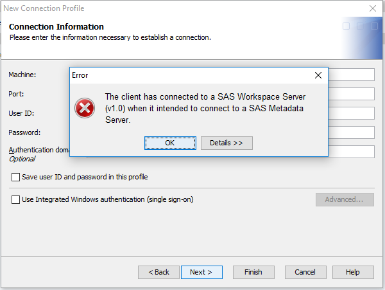Toggle Use Integrated Windows authentication checkbox
Viewport: 385px width, 290px height.
pyautogui.click(x=16, y=199)
